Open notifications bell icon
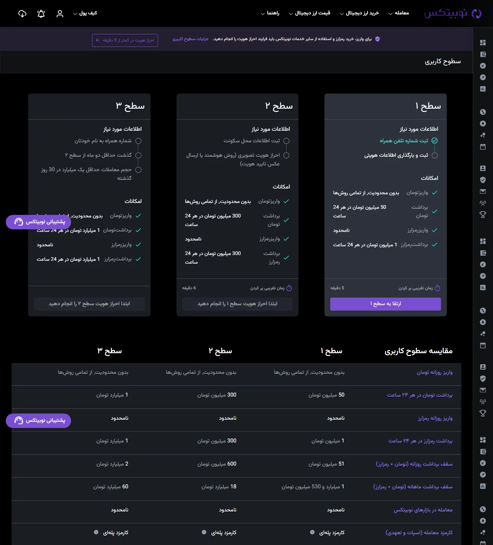 point(41,14)
